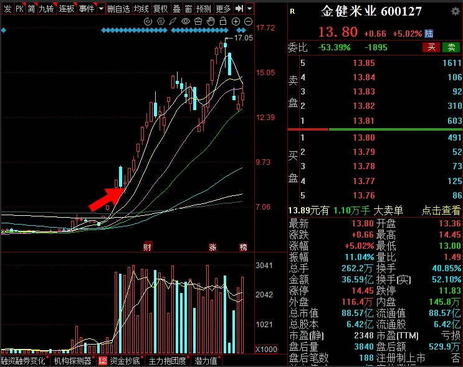
Task: Click the 叠 overlay button
Action: point(176,9)
